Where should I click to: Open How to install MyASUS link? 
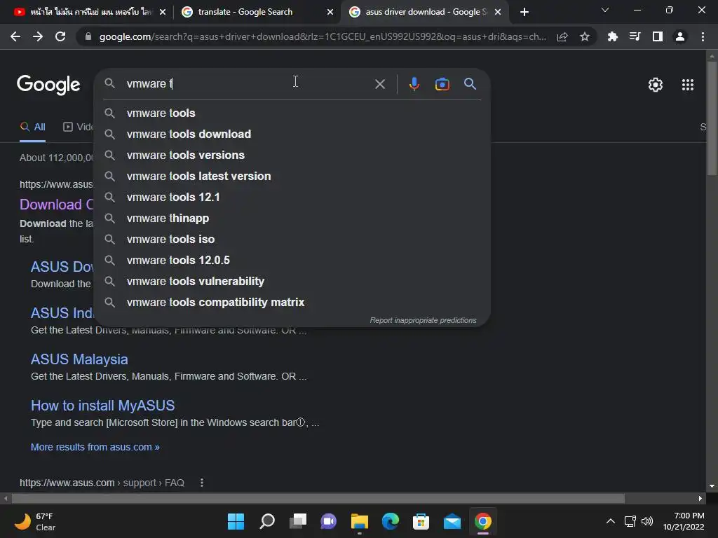click(x=102, y=406)
